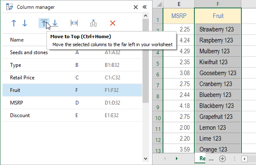Click range F1:F32 in the list

[x=112, y=90]
